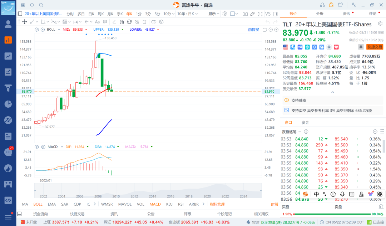Select the RSI indicator
Screen dimensions: 386x226
[x=181, y=204]
